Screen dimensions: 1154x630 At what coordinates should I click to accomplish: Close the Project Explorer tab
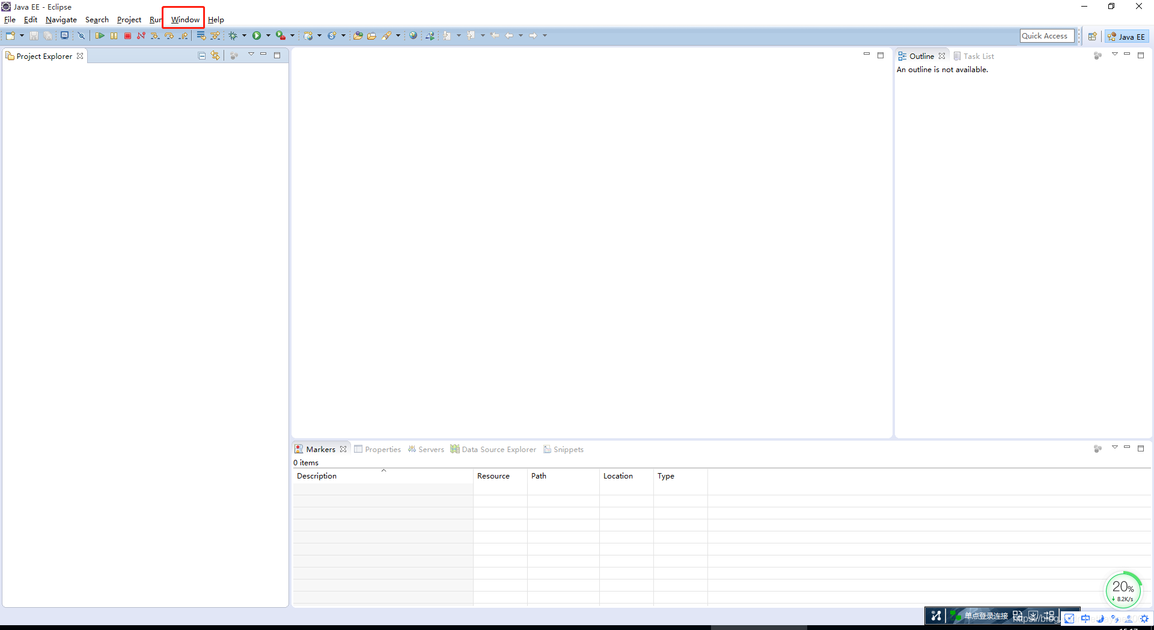pyautogui.click(x=80, y=56)
